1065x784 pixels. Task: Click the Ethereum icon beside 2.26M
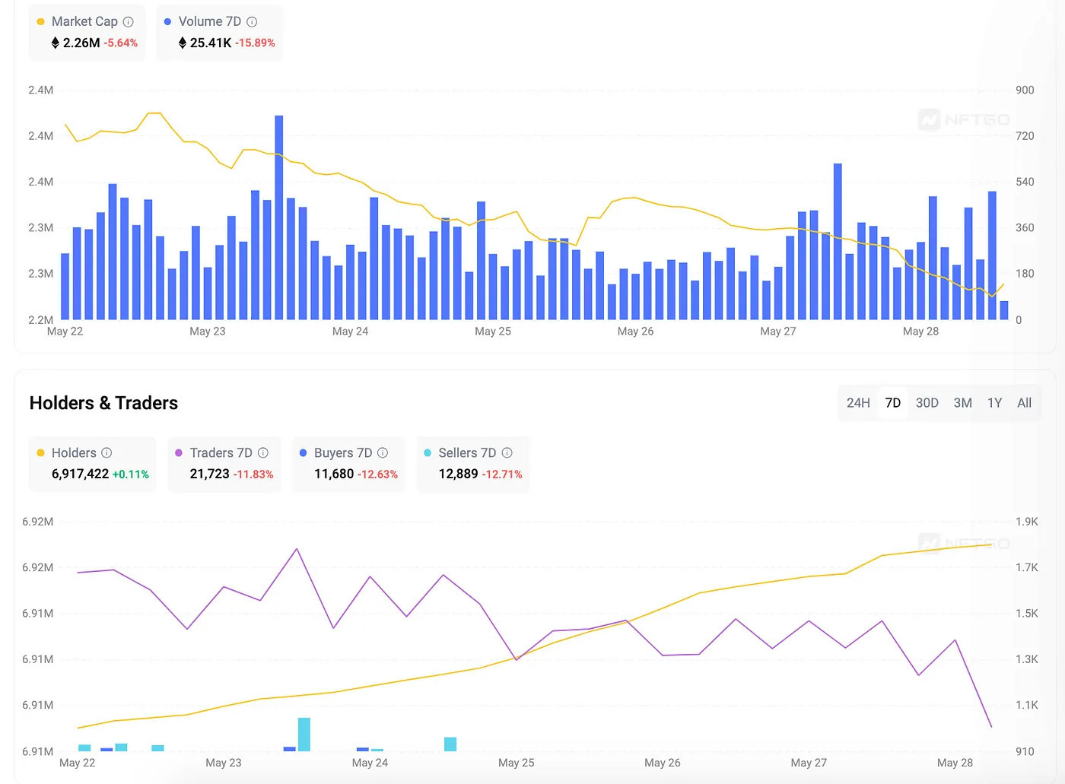point(55,43)
